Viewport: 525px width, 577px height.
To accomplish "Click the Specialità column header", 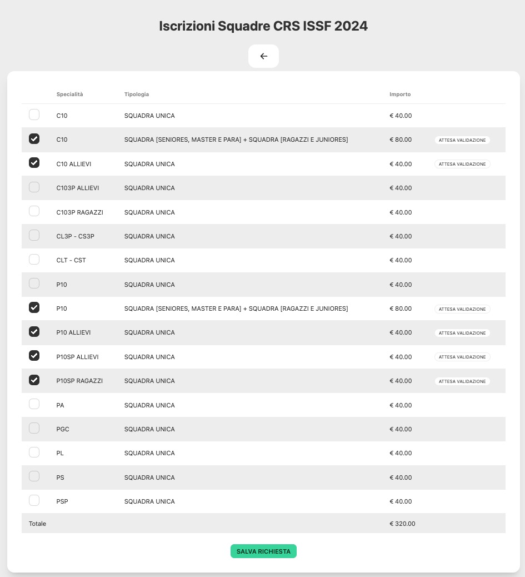I will coord(69,94).
